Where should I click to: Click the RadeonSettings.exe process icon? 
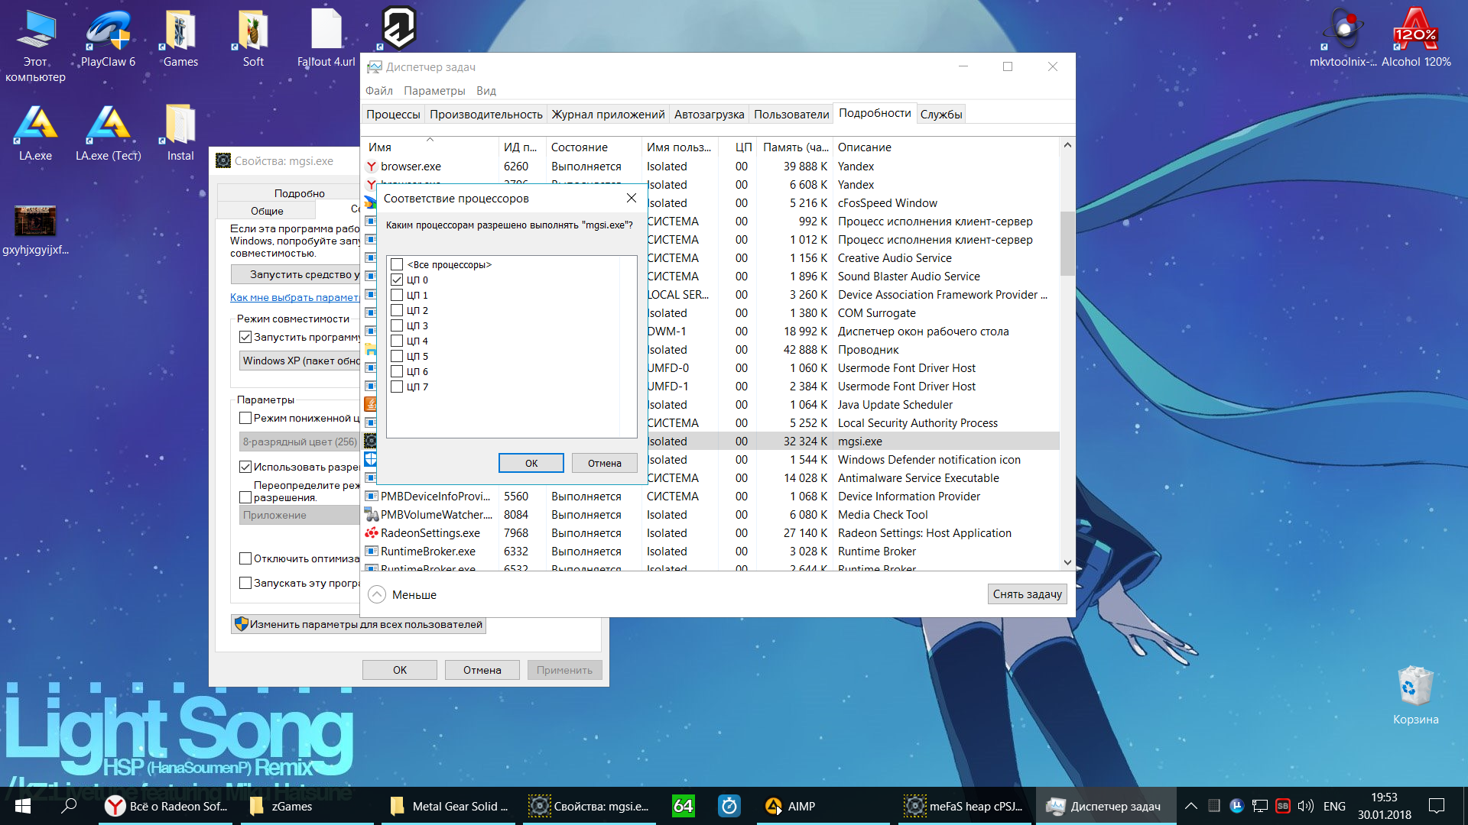coord(372,533)
